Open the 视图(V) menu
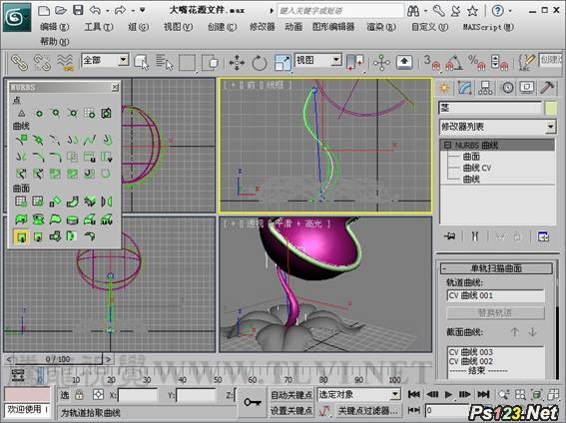The height and width of the screenshot is (423, 566). (178, 27)
